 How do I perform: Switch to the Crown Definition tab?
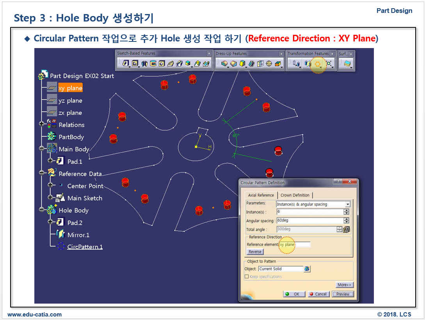point(295,195)
